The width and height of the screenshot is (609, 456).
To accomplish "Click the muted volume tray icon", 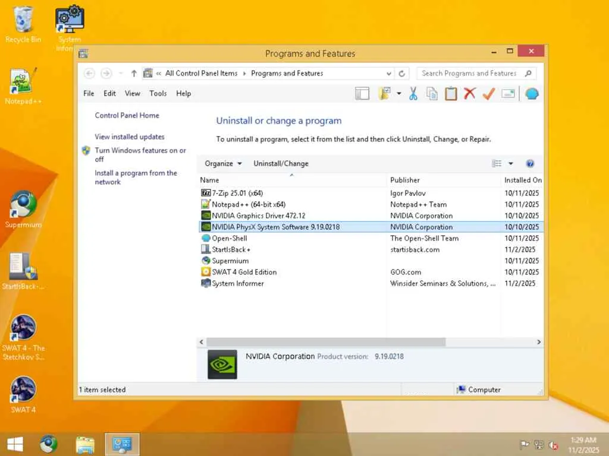I will tap(554, 445).
